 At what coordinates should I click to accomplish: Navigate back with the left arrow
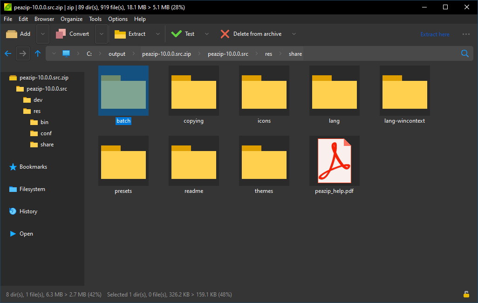pyautogui.click(x=8, y=53)
